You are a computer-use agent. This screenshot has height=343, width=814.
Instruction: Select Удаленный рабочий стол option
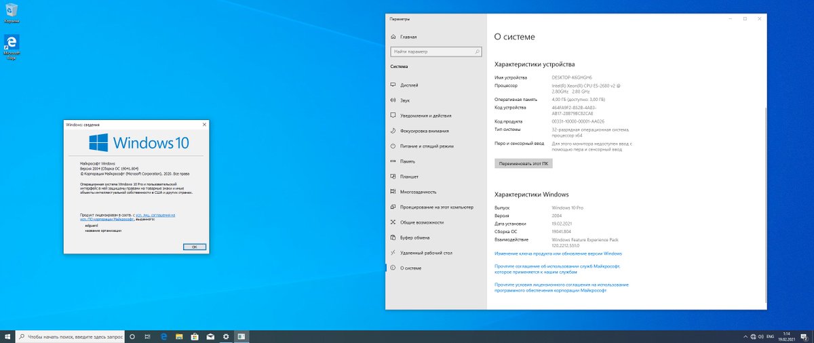click(x=426, y=252)
